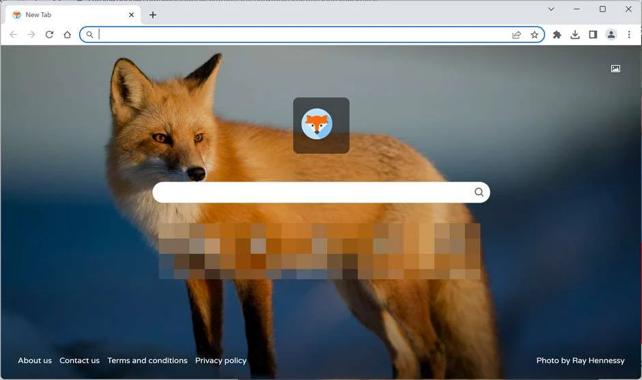Minimize the browser window
642x380 pixels.
click(577, 9)
